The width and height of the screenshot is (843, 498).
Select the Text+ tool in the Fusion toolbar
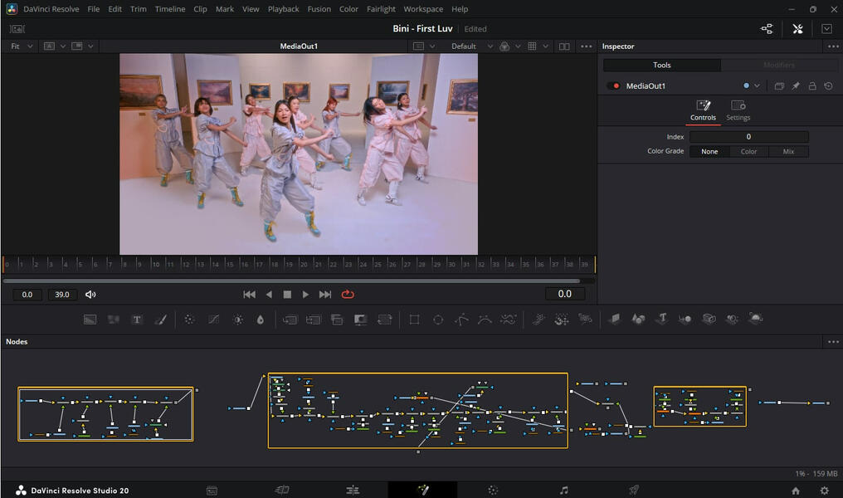click(x=137, y=319)
